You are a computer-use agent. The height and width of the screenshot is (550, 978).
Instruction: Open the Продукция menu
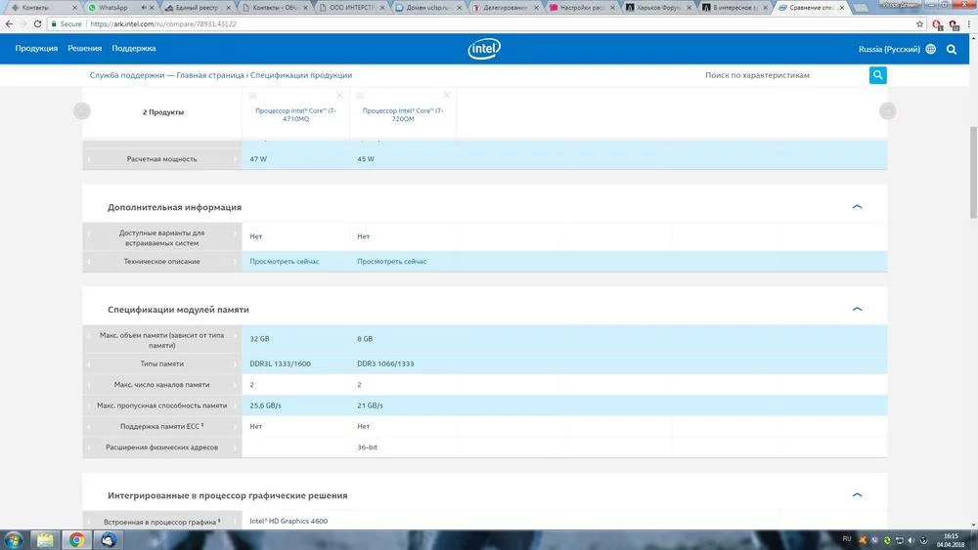(x=36, y=49)
